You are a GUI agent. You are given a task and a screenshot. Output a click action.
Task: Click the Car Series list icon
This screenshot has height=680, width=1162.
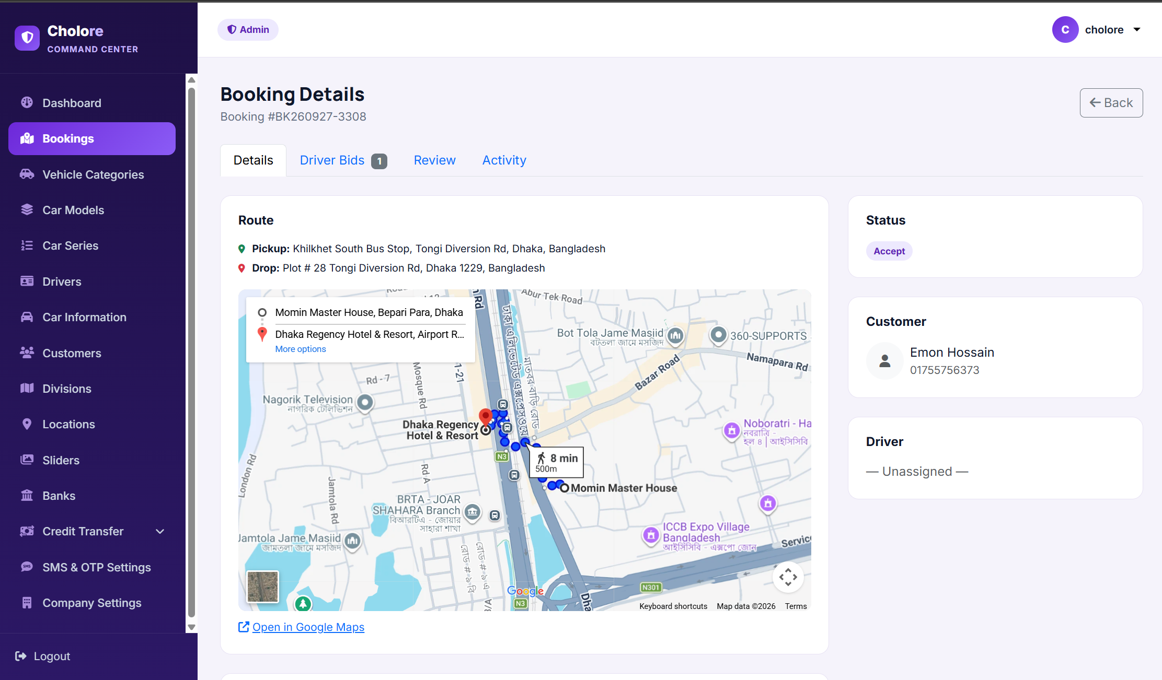click(27, 245)
